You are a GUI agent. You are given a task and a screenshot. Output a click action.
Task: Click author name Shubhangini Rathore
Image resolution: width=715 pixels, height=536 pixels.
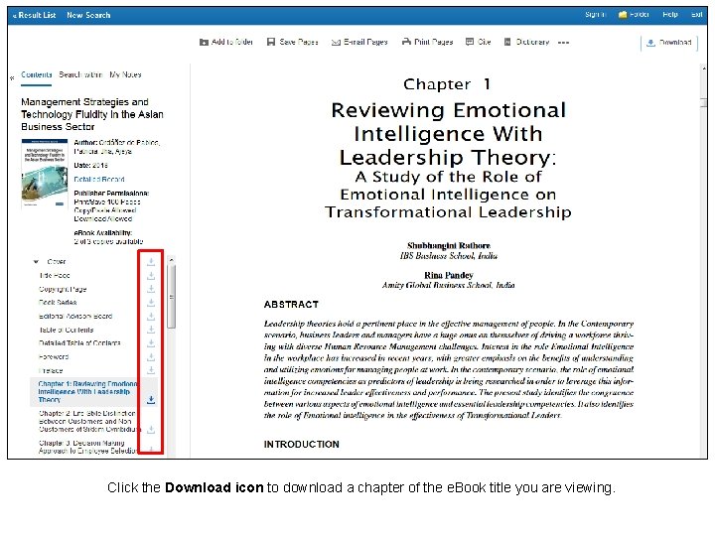coord(448,246)
